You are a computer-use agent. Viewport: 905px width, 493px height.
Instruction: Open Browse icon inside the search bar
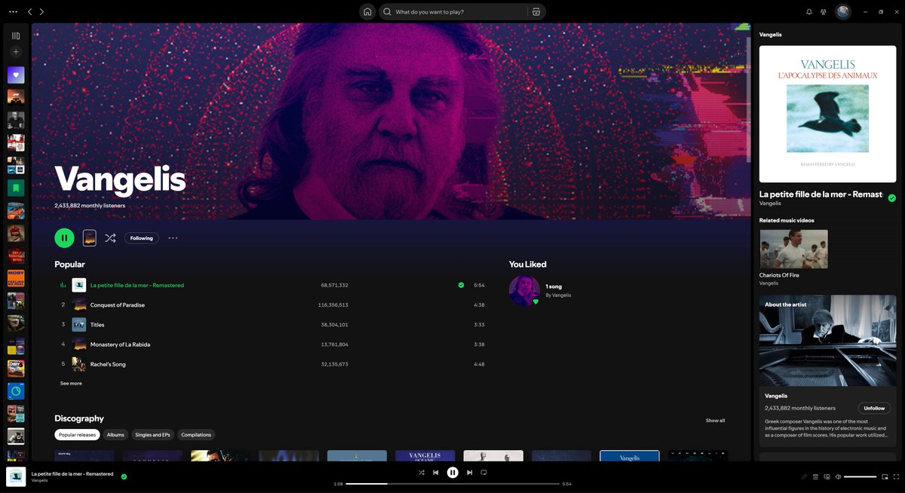536,12
